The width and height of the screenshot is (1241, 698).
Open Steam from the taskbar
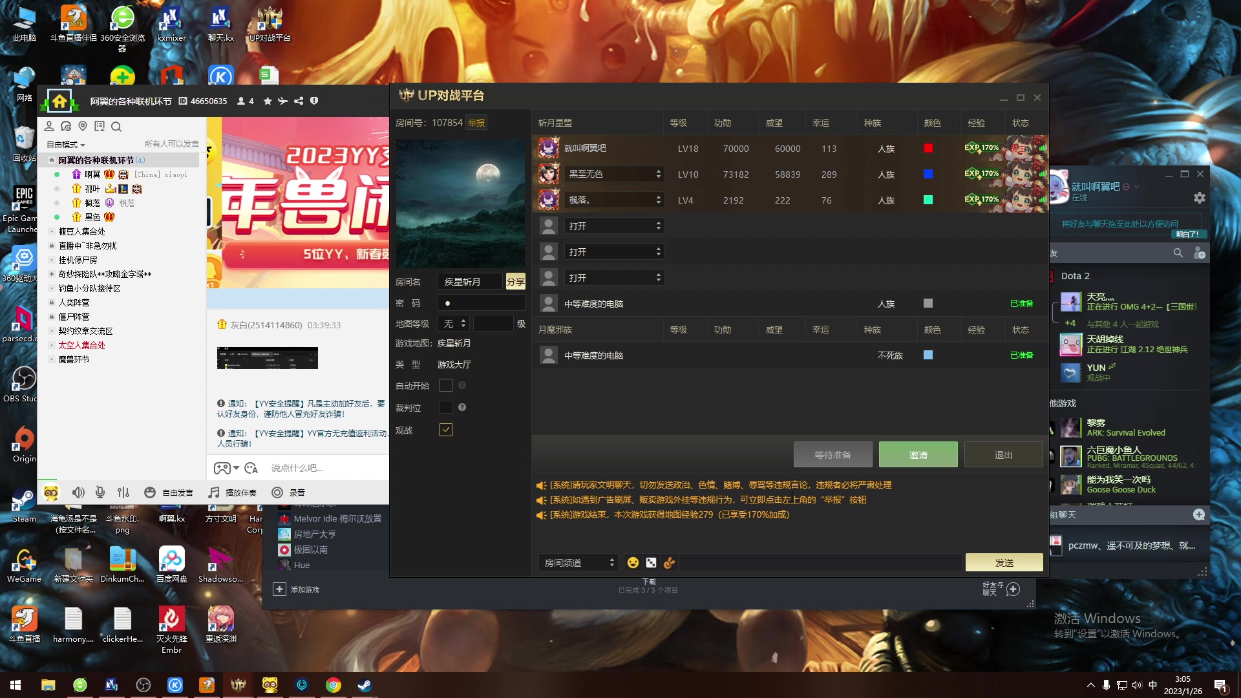[365, 685]
